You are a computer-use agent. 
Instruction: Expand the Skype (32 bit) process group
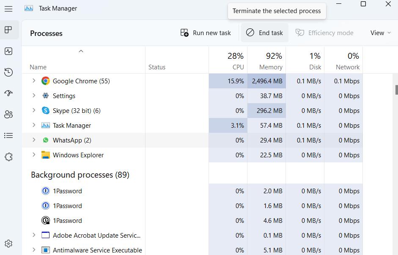[x=34, y=110]
